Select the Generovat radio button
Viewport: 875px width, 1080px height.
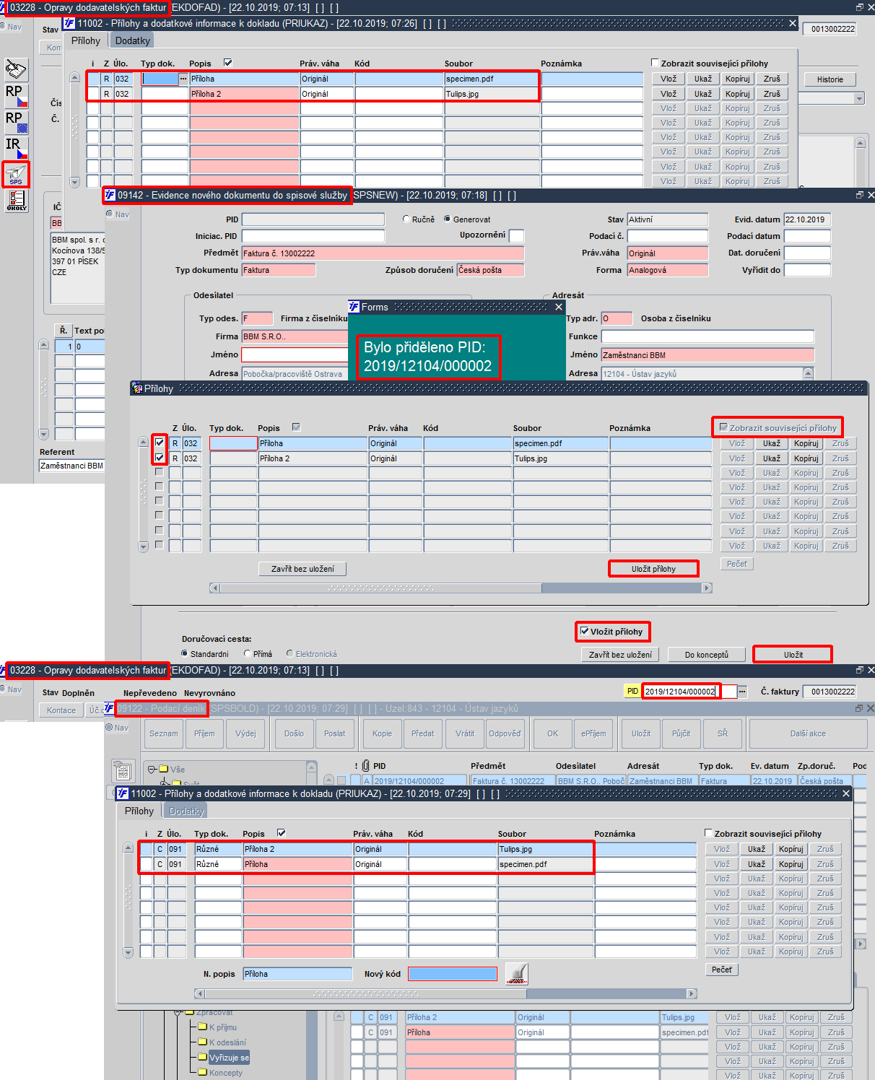click(x=448, y=219)
